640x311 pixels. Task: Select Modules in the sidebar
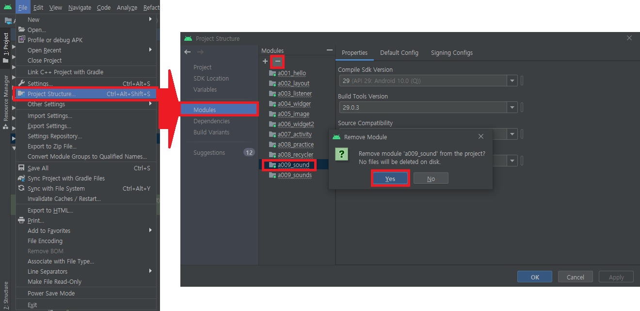(x=219, y=110)
